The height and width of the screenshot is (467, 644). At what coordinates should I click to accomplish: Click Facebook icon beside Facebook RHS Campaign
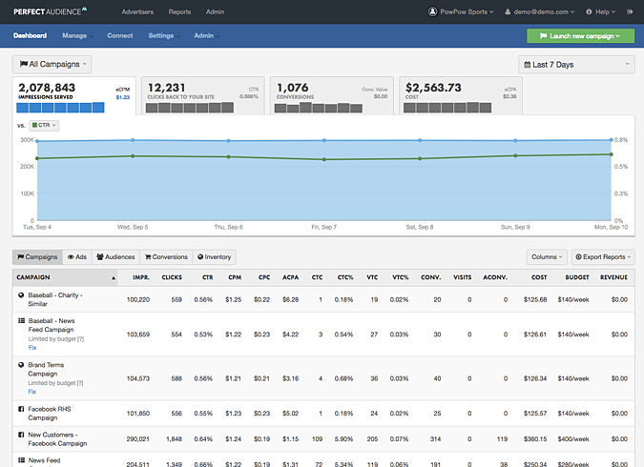point(21,407)
